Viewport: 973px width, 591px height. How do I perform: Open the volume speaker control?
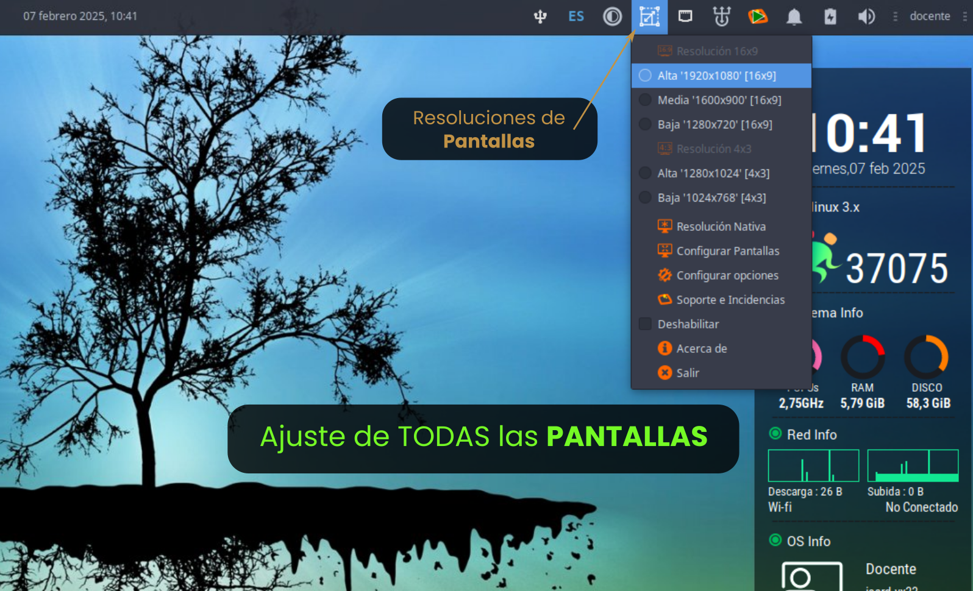point(866,16)
